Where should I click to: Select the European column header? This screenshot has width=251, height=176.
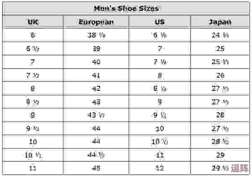(96, 22)
